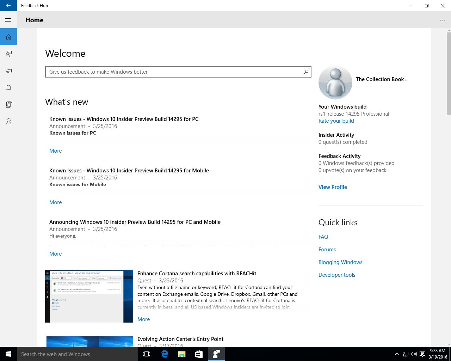This screenshot has width=451, height=361.
Task: Click More under REACHit quest
Action: click(143, 319)
